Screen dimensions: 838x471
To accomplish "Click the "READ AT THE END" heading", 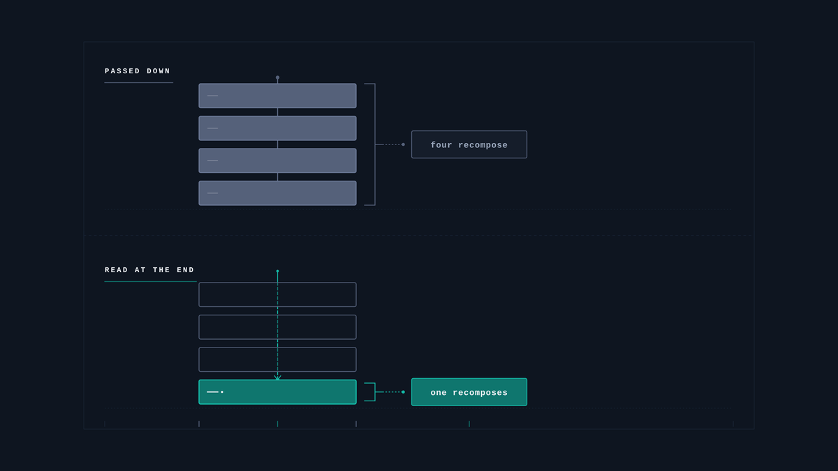I will (x=149, y=270).
